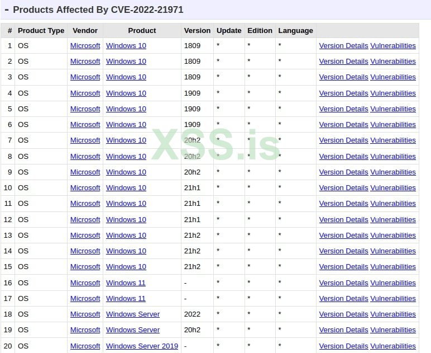431x353 pixels.
Task: Open Vulnerabilities link in row 15
Action: pyautogui.click(x=393, y=267)
